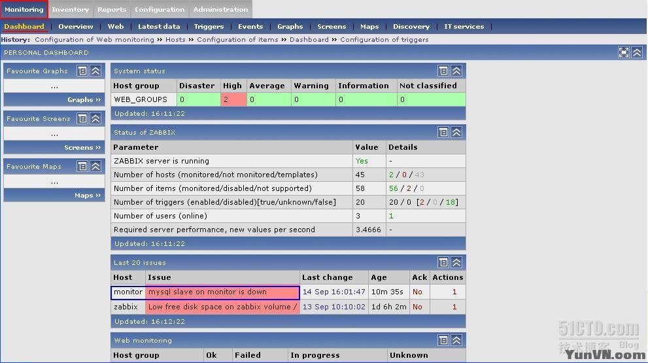This screenshot has width=648, height=363.
Task: Collapse the Last 20 issues widget
Action: [456, 262]
